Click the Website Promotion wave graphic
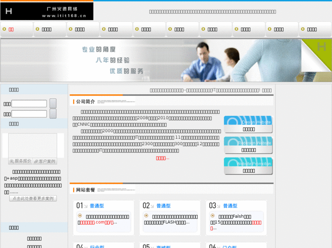The image size is (332, 248). [x=248, y=162]
